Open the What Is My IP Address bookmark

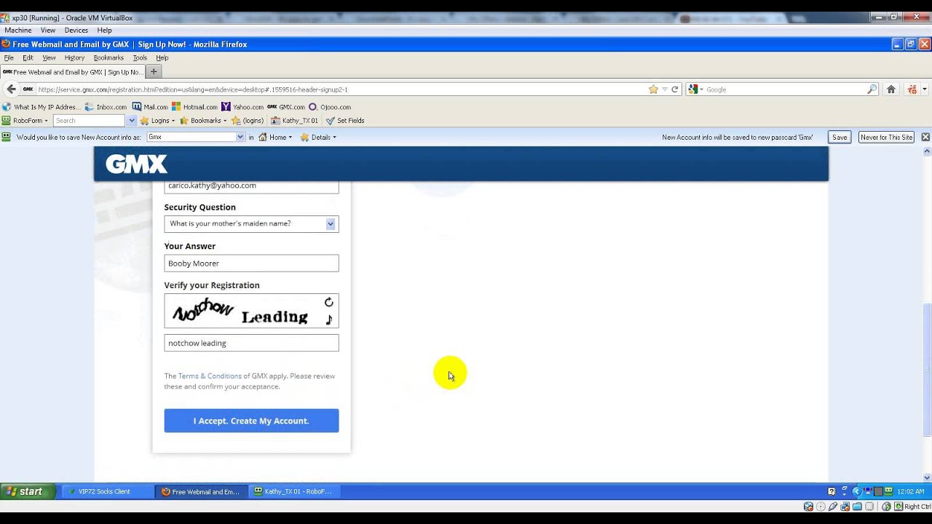pos(41,107)
